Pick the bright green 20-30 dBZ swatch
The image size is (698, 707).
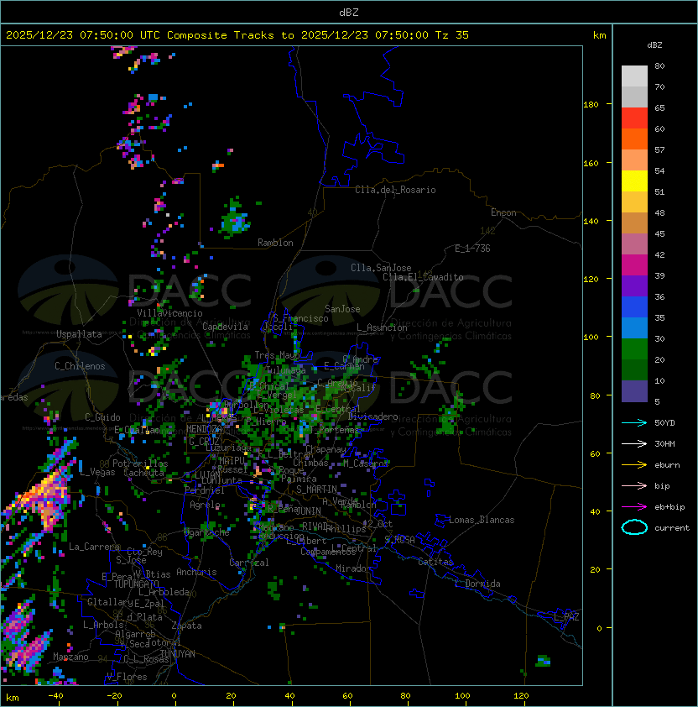pos(634,349)
